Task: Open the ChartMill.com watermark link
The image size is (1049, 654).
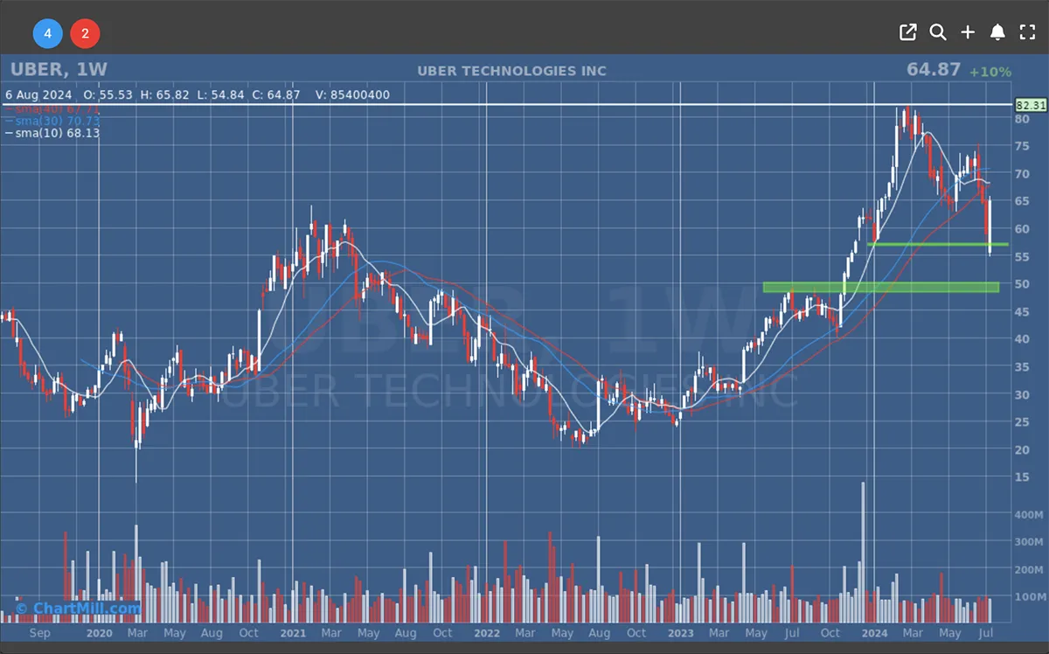Action: tap(77, 609)
